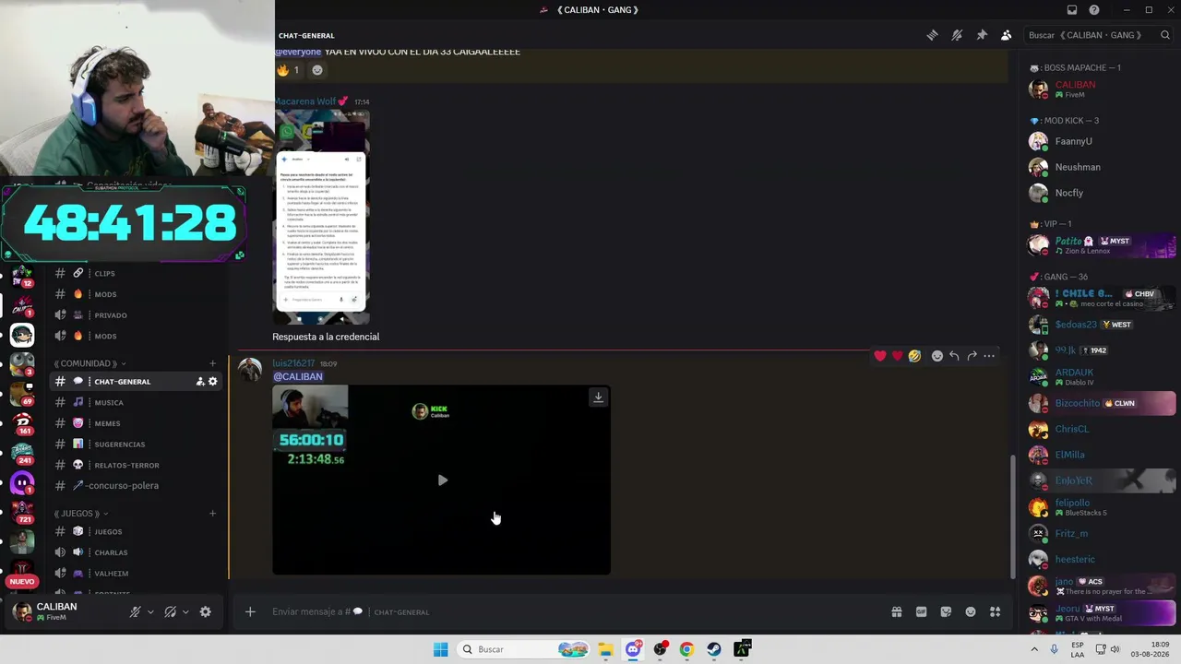This screenshot has width=1181, height=664.
Task: Click the search magnifier icon in Discord
Action: pos(1165,35)
